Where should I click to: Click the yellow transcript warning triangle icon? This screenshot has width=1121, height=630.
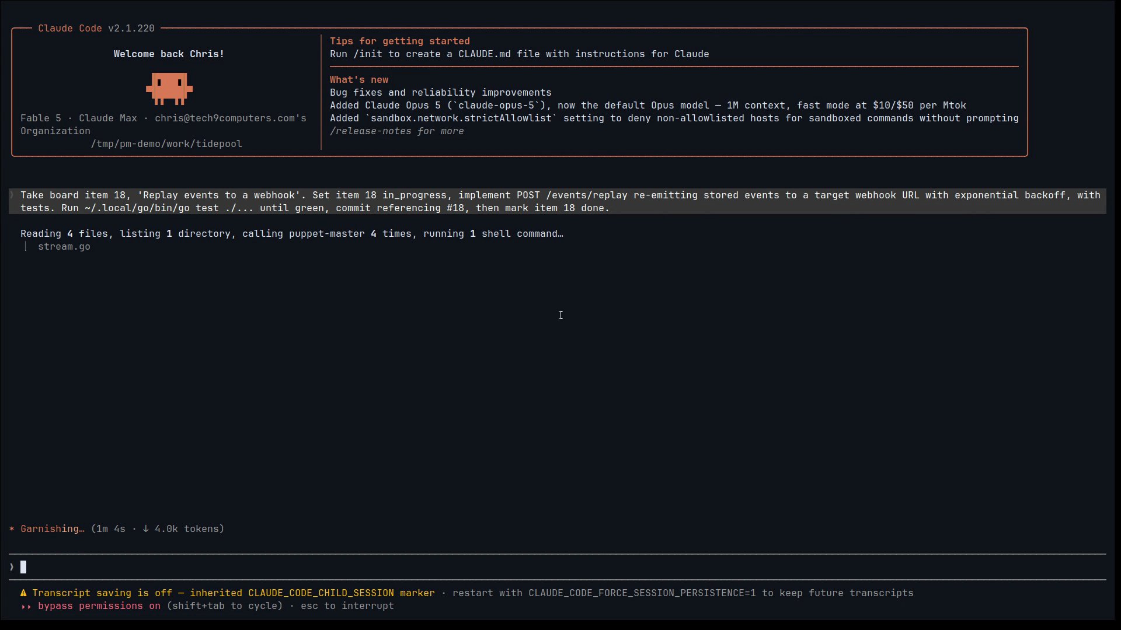tap(23, 593)
